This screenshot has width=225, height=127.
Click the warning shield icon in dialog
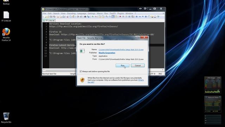pyautogui.click(x=82, y=80)
